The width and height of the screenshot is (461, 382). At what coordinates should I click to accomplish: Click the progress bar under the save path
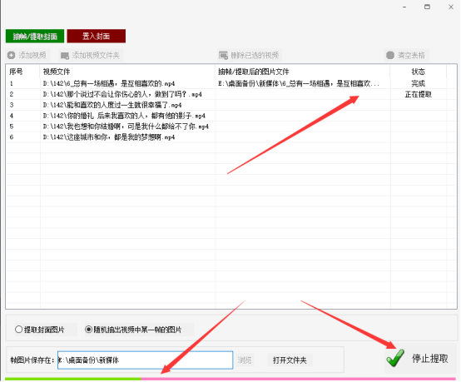(230, 379)
